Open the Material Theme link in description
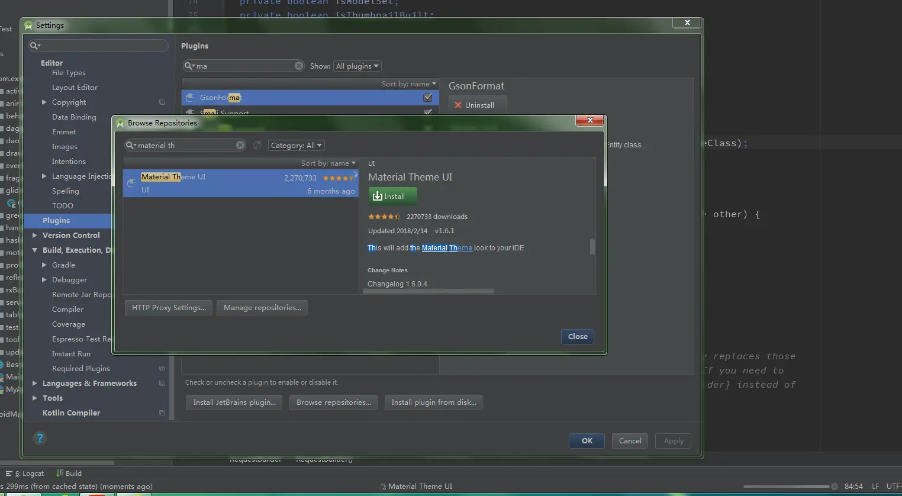 (x=447, y=248)
